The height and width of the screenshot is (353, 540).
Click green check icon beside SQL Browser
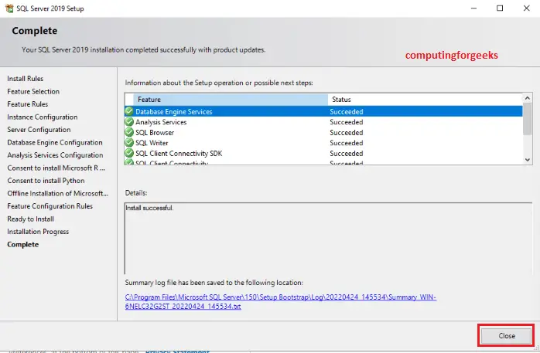pos(129,132)
